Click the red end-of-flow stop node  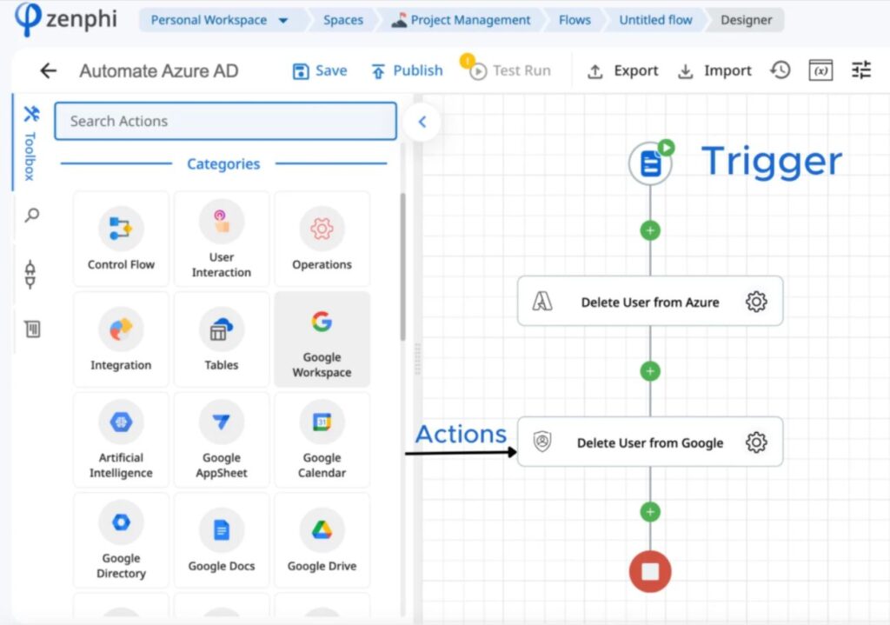[x=650, y=572]
